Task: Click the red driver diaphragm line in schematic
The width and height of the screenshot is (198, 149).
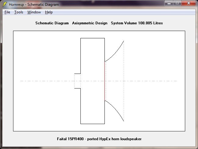Action: [x=104, y=81]
